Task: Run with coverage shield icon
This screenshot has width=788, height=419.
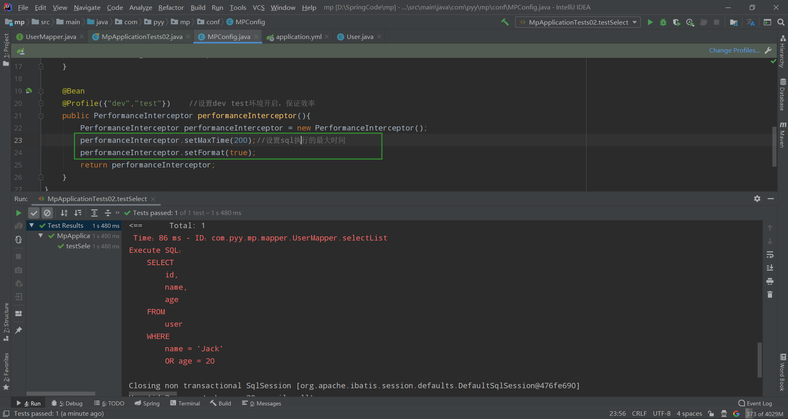Action: coord(676,22)
